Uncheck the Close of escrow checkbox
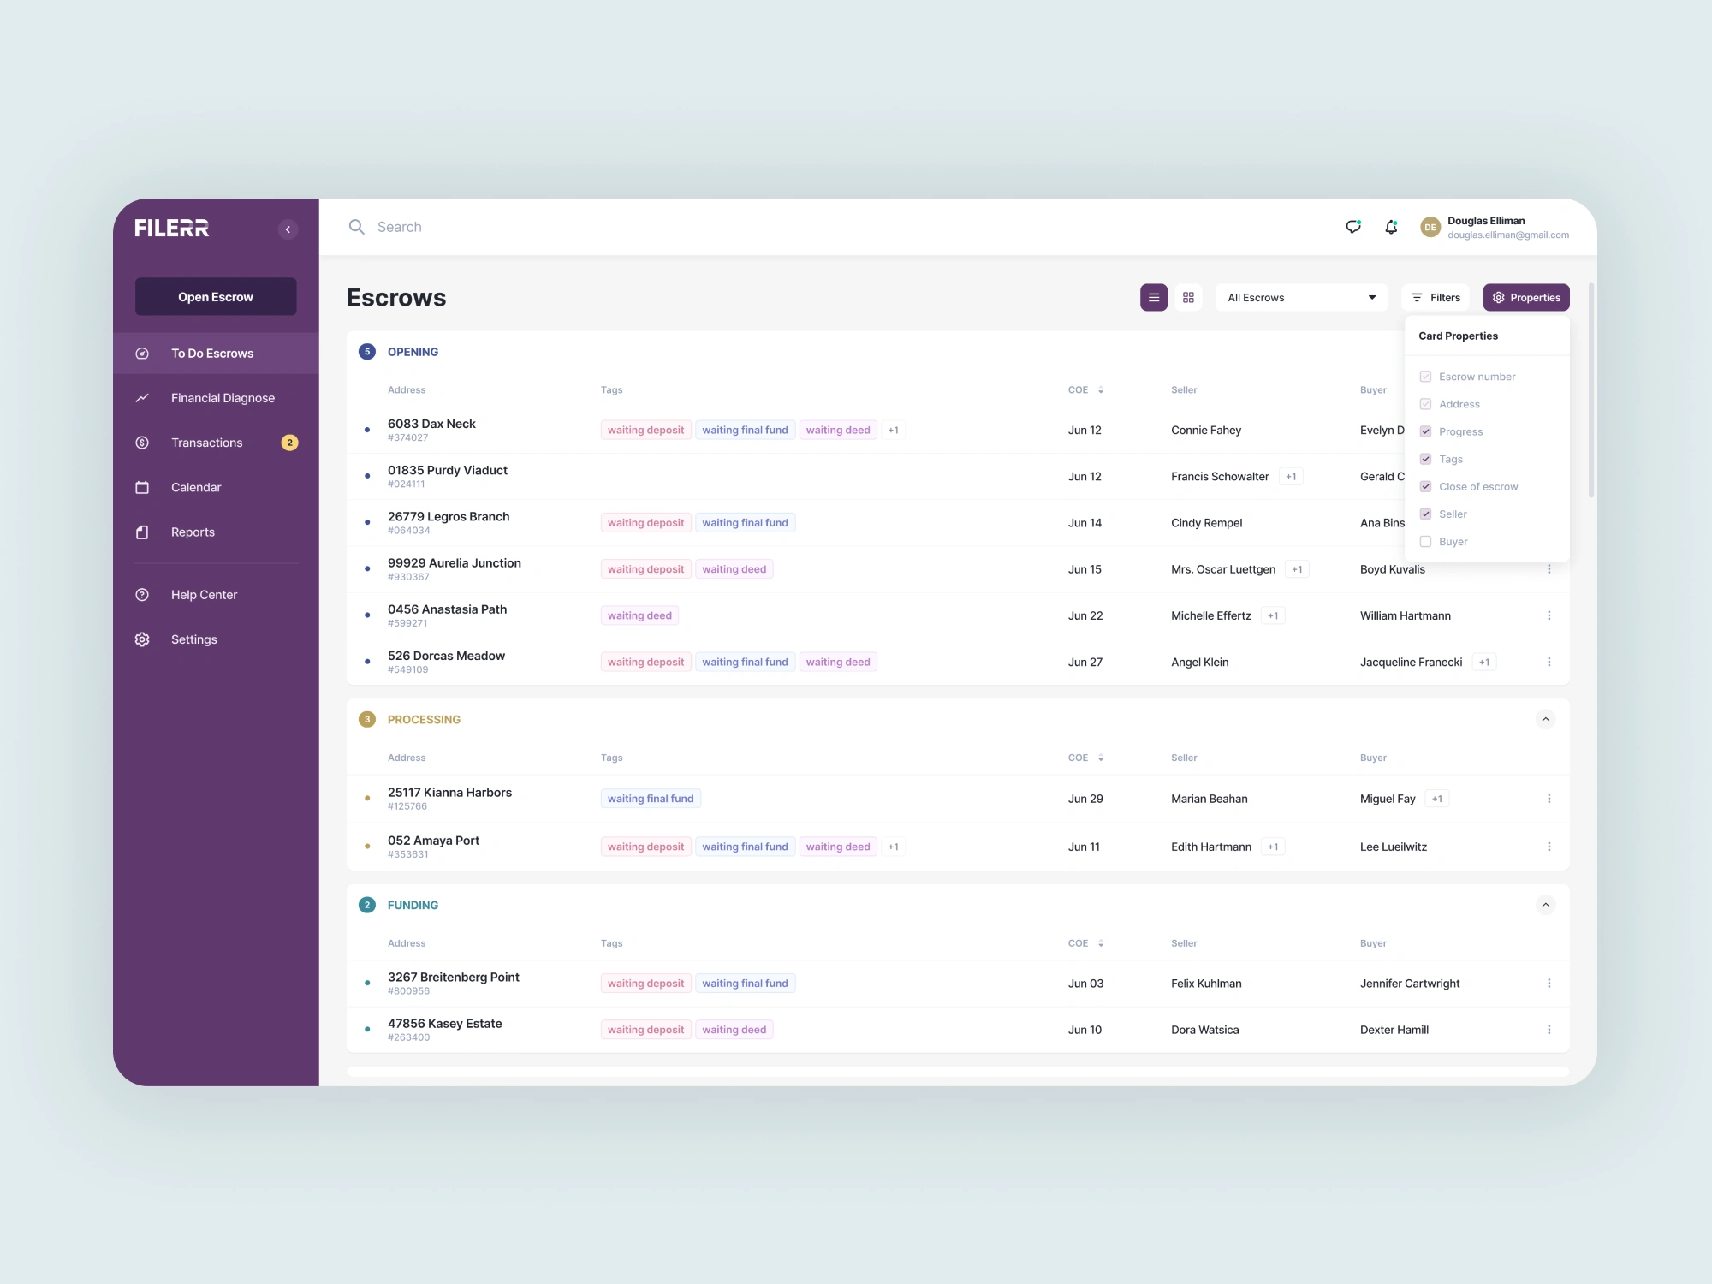The width and height of the screenshot is (1712, 1284). click(x=1425, y=486)
